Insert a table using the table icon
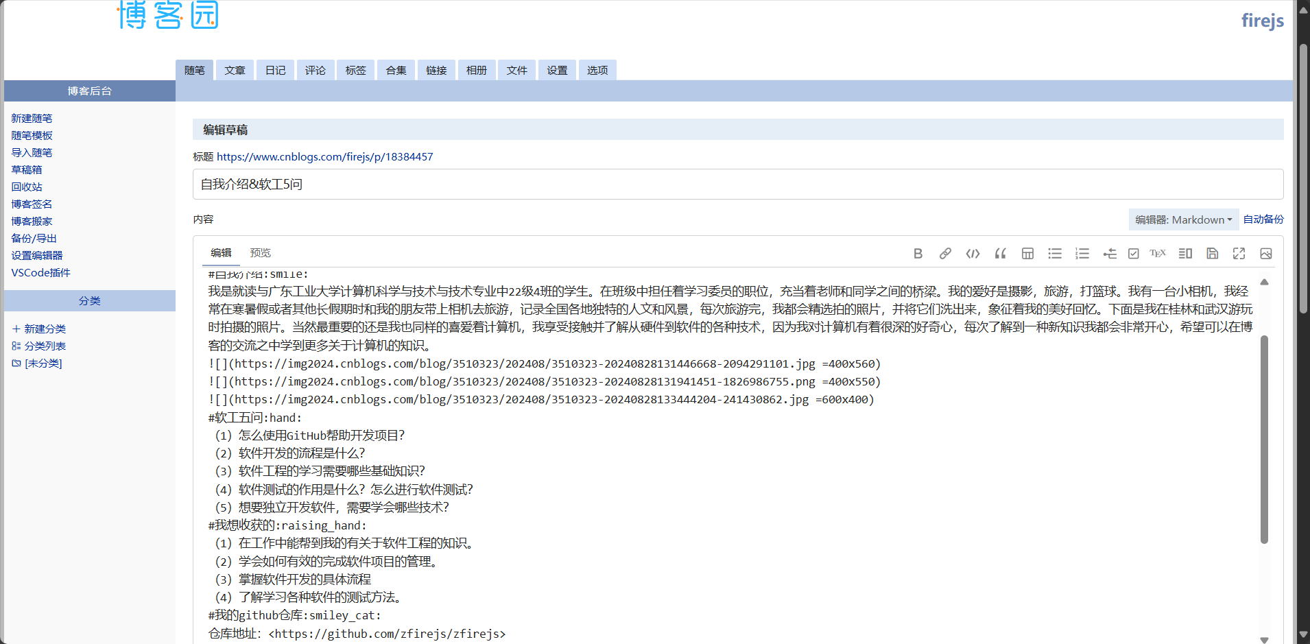The image size is (1310, 644). [x=1027, y=254]
